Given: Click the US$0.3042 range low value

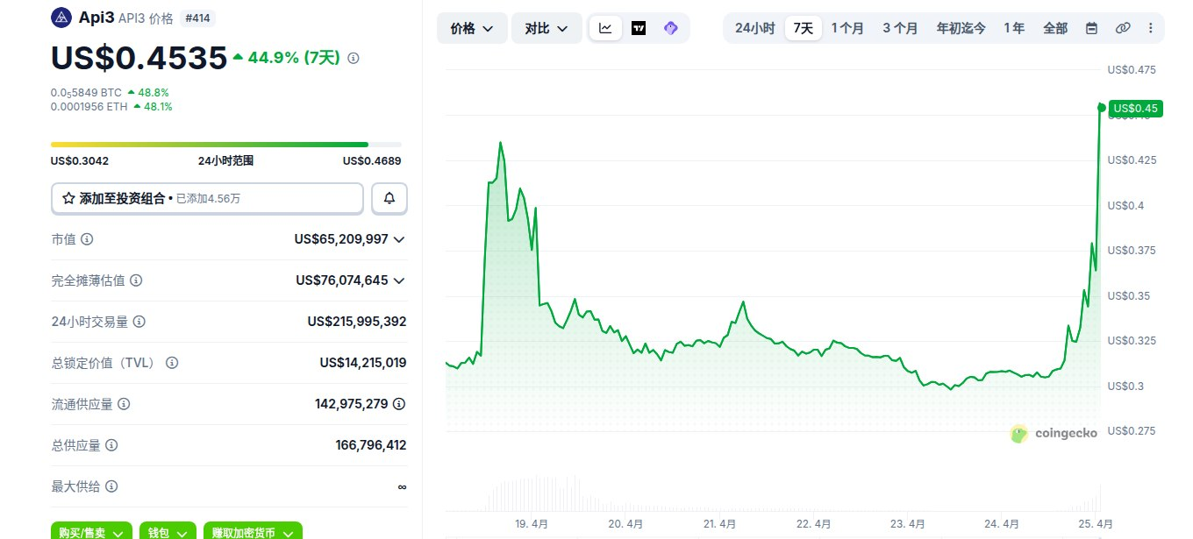Looking at the screenshot, I should point(80,161).
